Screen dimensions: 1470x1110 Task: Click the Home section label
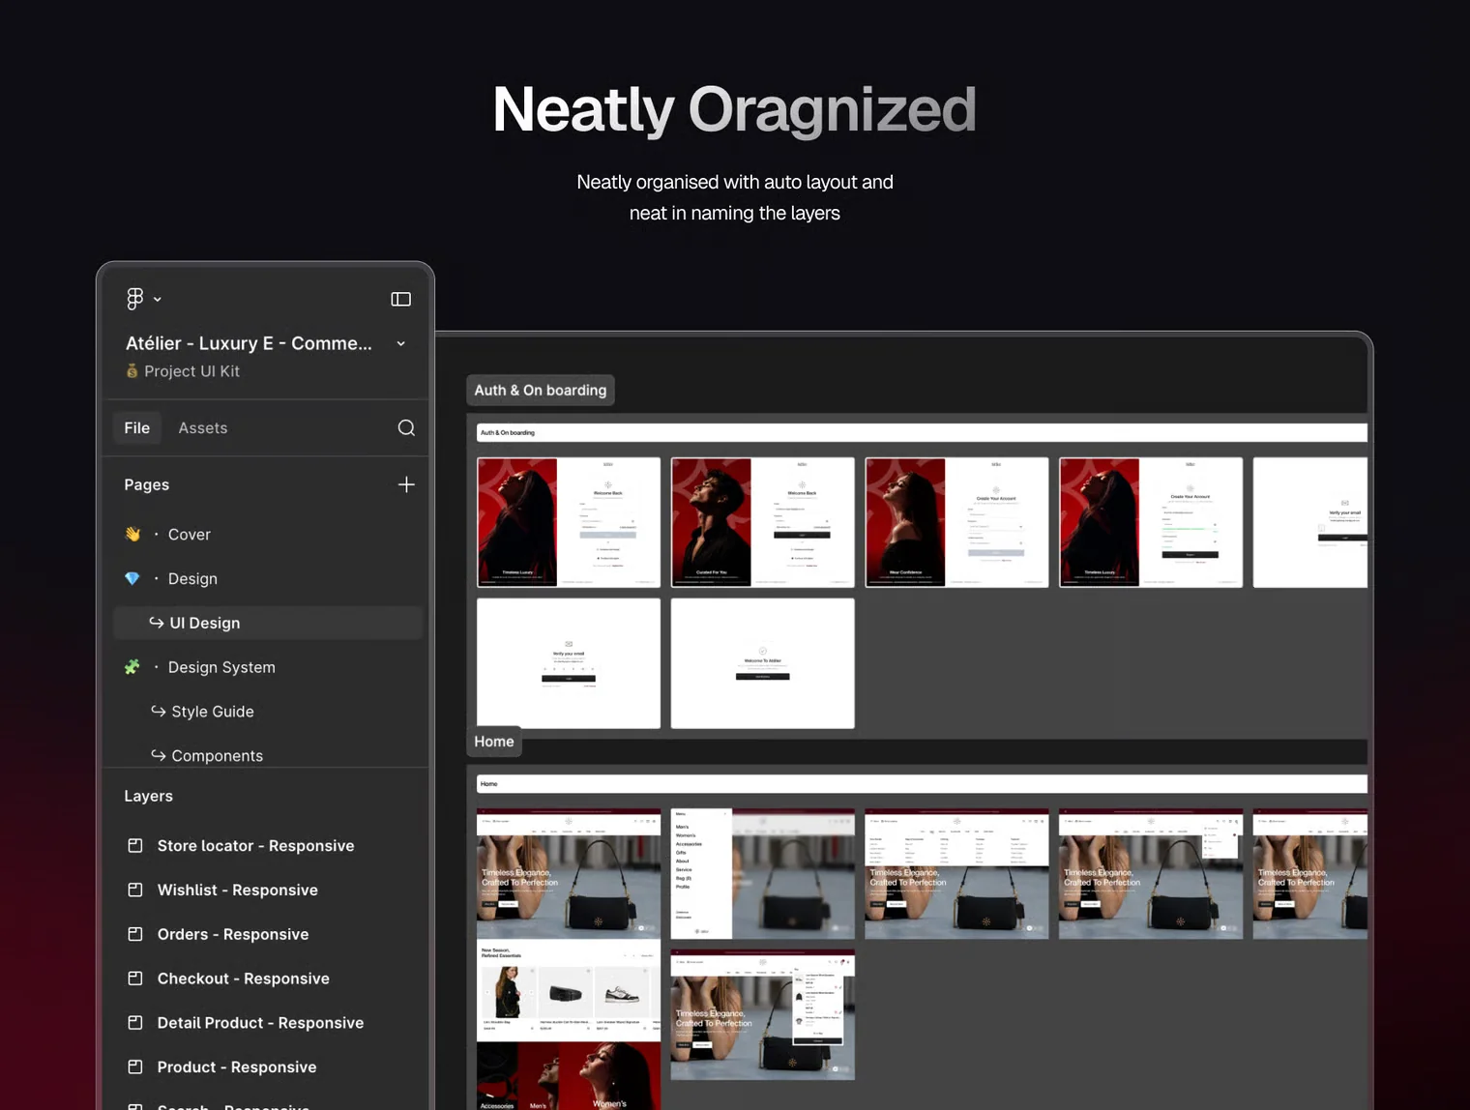[494, 742]
